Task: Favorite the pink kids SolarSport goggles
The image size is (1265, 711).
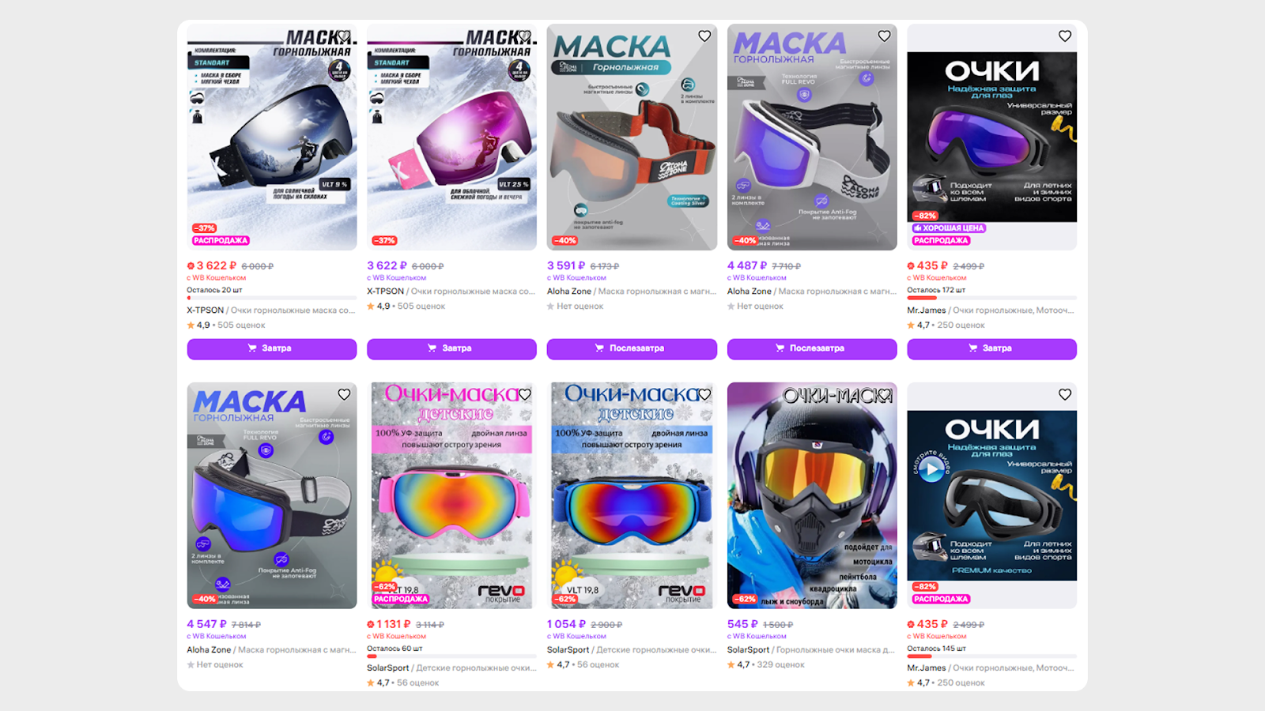Action: click(x=524, y=394)
